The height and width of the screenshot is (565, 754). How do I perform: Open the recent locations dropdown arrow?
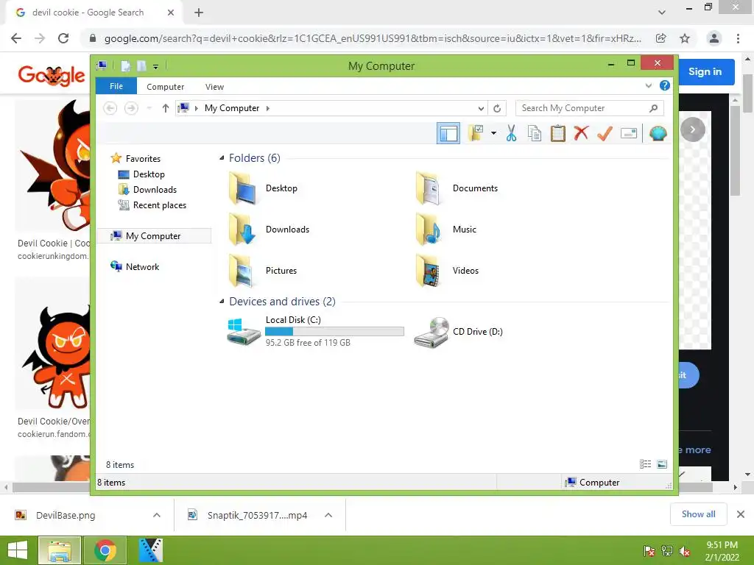click(x=149, y=108)
